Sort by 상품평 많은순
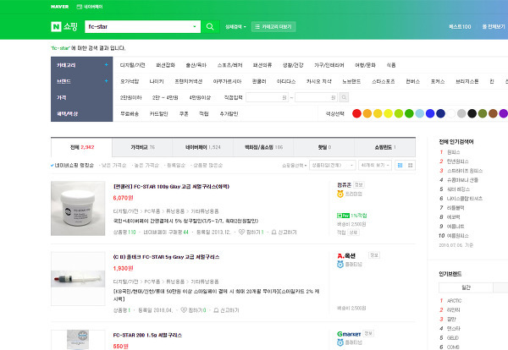This screenshot has width=508, height=350. (207, 166)
